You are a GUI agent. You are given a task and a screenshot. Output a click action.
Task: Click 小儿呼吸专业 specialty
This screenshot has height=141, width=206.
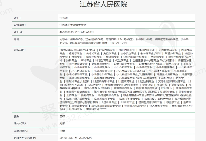pos(102,67)
